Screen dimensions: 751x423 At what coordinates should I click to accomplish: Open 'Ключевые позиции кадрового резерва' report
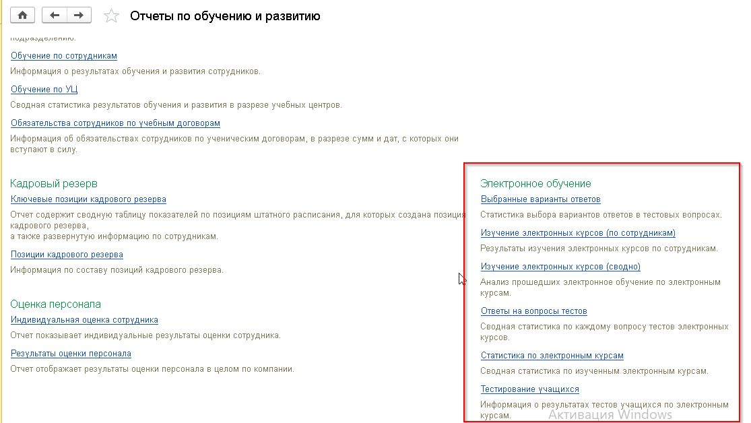(x=88, y=199)
